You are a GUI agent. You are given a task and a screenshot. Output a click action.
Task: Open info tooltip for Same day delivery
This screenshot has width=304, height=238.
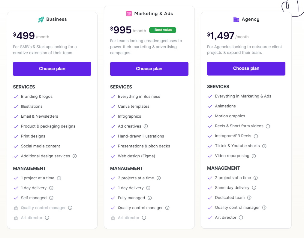click(254, 188)
